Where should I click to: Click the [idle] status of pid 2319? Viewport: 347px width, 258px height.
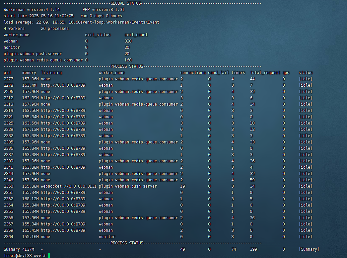tap(306, 111)
